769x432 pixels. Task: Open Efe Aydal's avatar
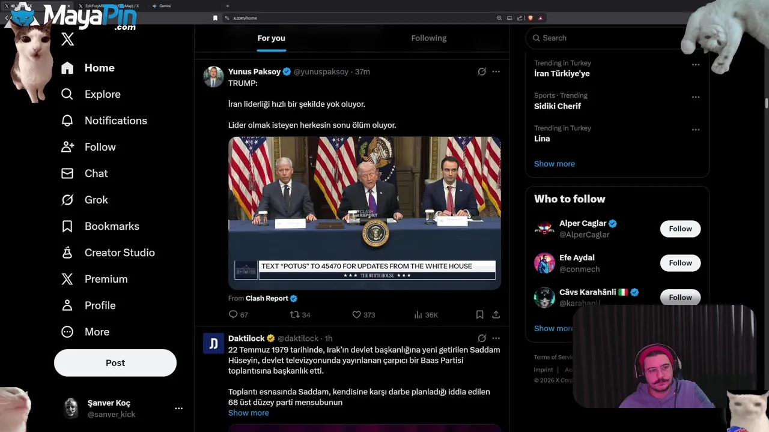[544, 263]
